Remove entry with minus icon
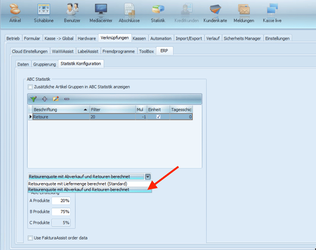This screenshot has height=250, width=316. [67, 99]
